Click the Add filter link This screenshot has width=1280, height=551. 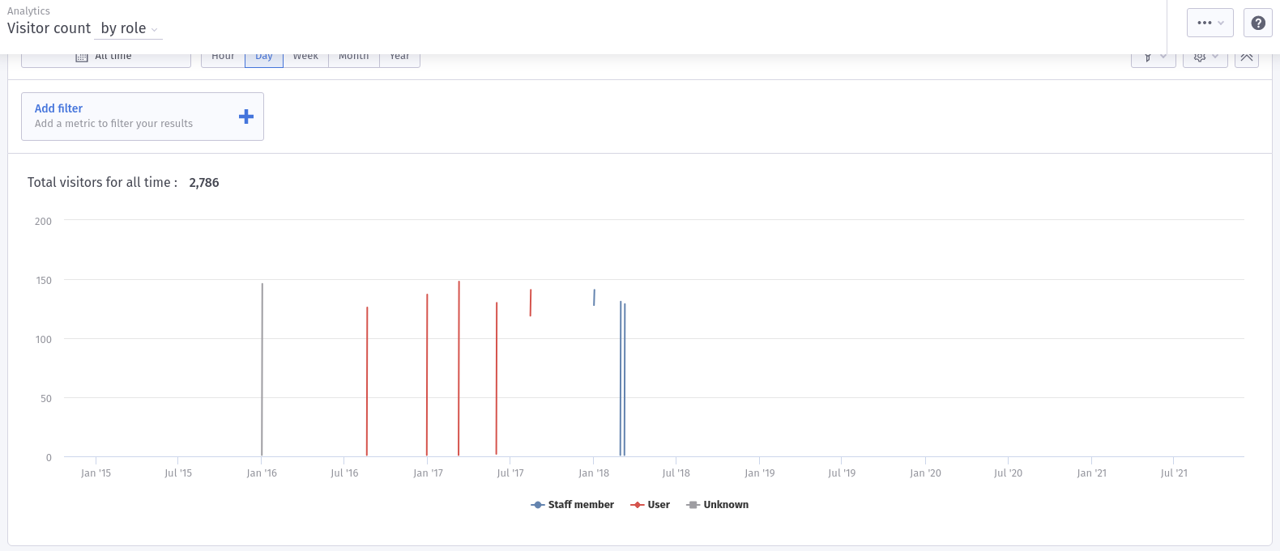tap(58, 108)
